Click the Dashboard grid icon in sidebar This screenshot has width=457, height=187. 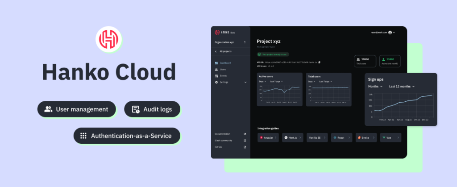click(216, 63)
